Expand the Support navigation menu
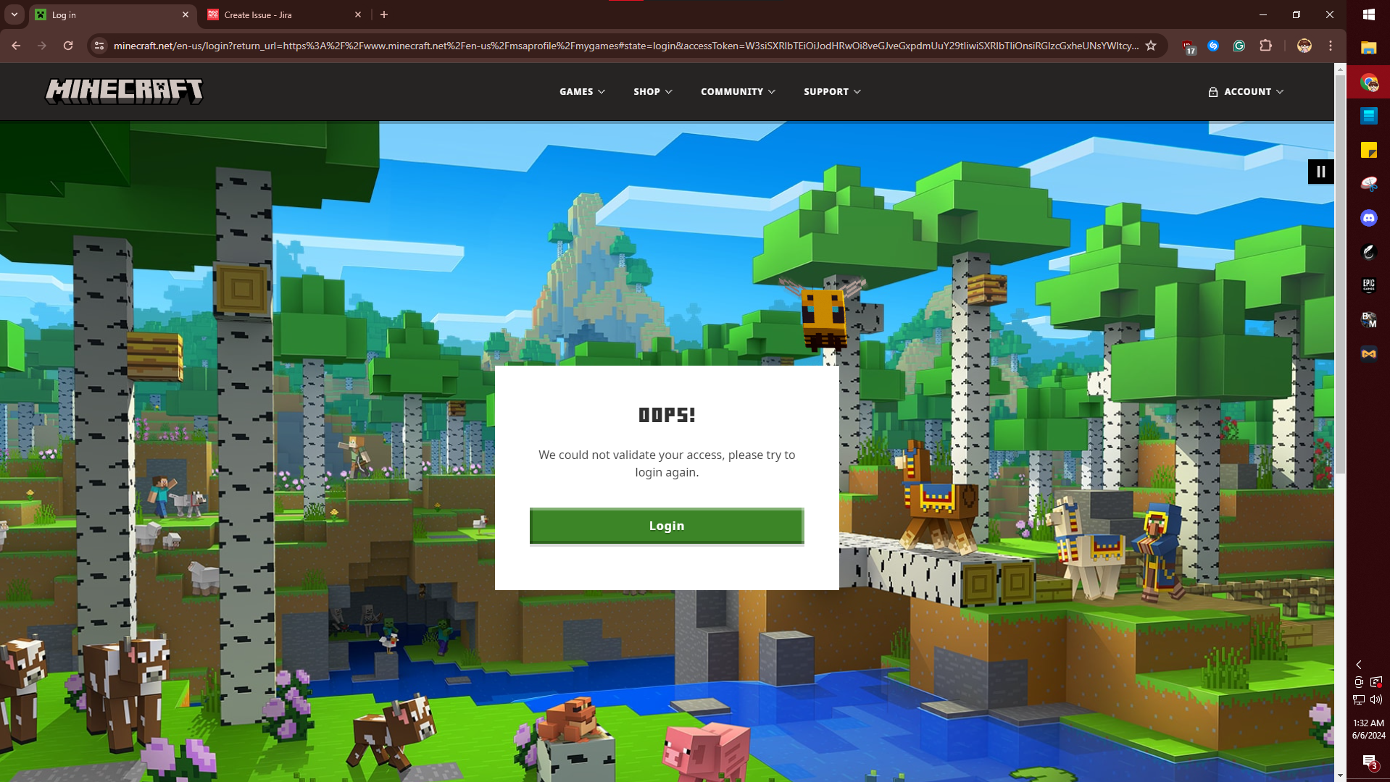1390x782 pixels. pyautogui.click(x=832, y=92)
